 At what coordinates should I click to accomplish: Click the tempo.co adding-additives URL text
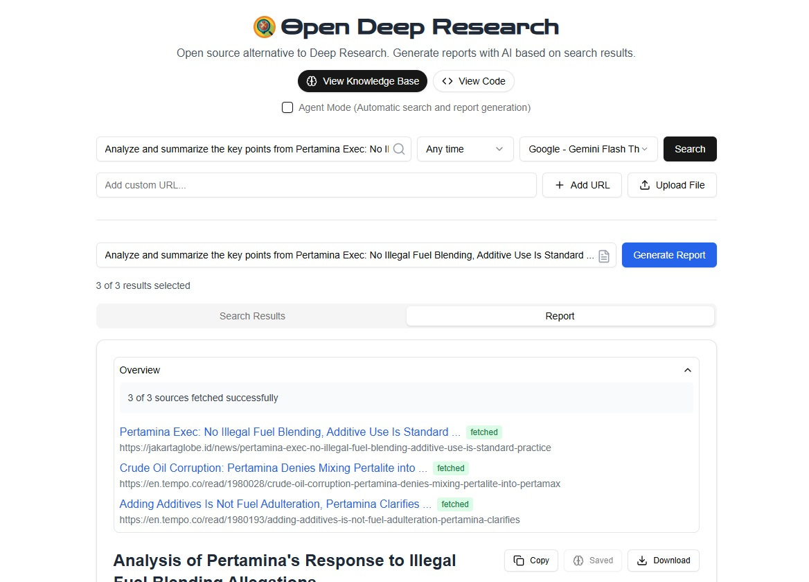click(320, 520)
